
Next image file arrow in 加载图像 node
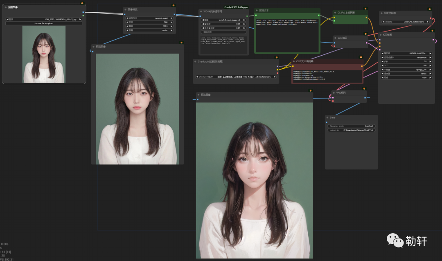tap(80, 20)
